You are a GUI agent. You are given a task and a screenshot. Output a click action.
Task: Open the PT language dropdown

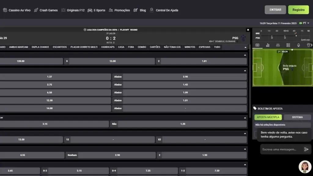pyautogui.click(x=305, y=23)
